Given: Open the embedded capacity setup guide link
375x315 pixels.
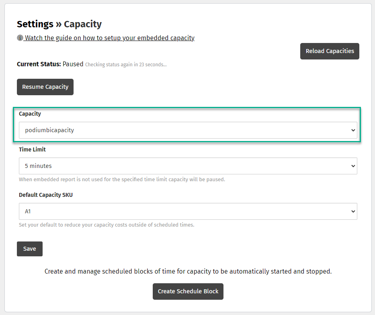Looking at the screenshot, I should (109, 38).
